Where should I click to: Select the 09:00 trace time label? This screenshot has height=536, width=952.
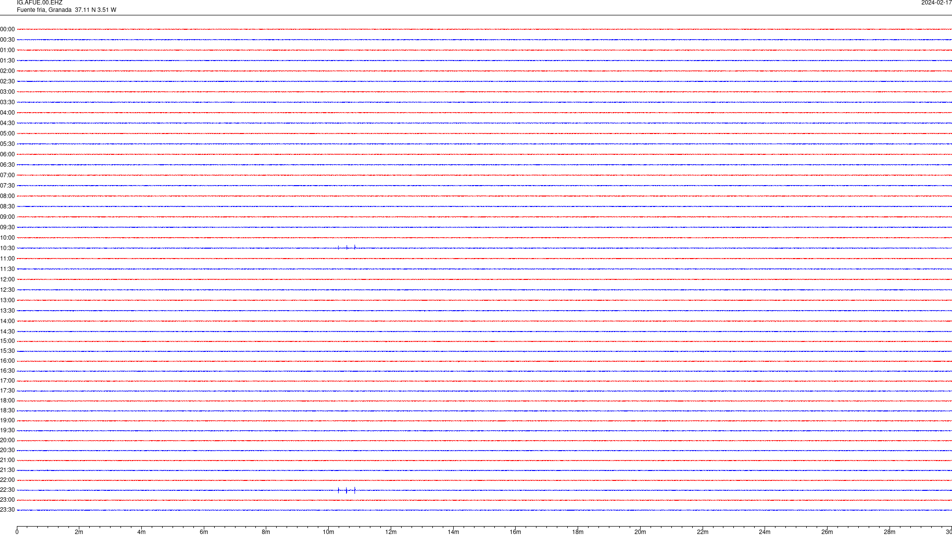(x=7, y=217)
